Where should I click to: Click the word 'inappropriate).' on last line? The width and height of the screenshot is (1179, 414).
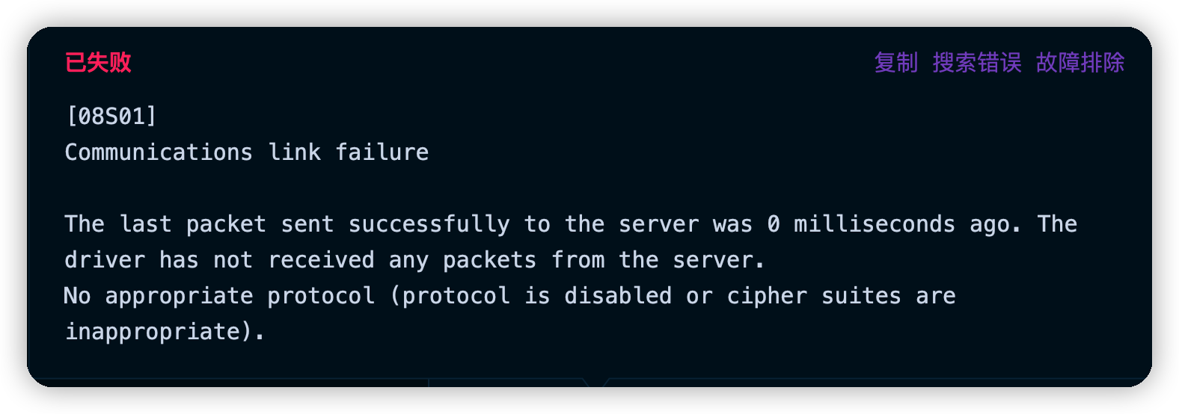coord(165,331)
